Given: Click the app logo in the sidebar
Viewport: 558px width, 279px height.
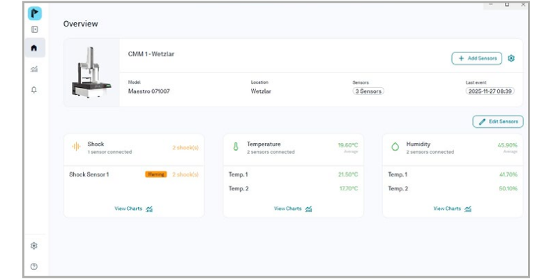Looking at the screenshot, I should [34, 13].
